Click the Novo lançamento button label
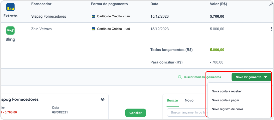Image resolution: width=274 pixels, height=120 pixels. [249, 77]
